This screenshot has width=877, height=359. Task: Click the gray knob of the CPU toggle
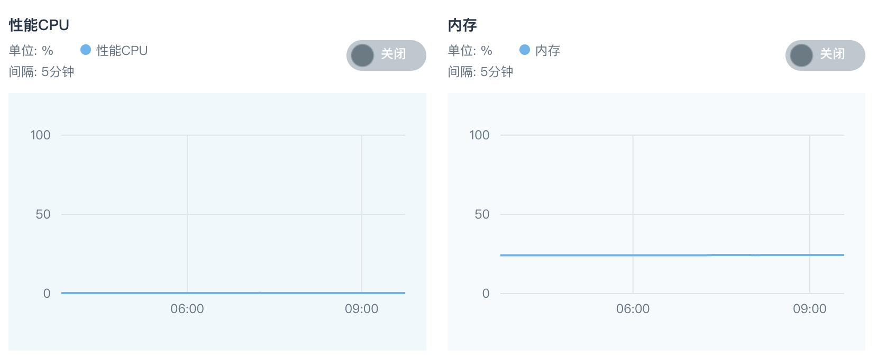click(362, 55)
